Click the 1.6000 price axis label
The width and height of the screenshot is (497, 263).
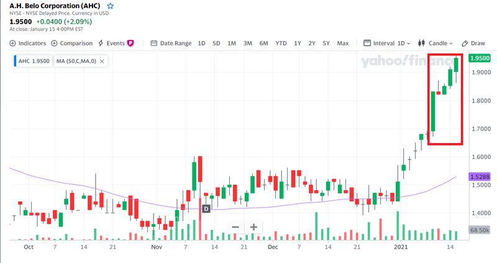481,157
